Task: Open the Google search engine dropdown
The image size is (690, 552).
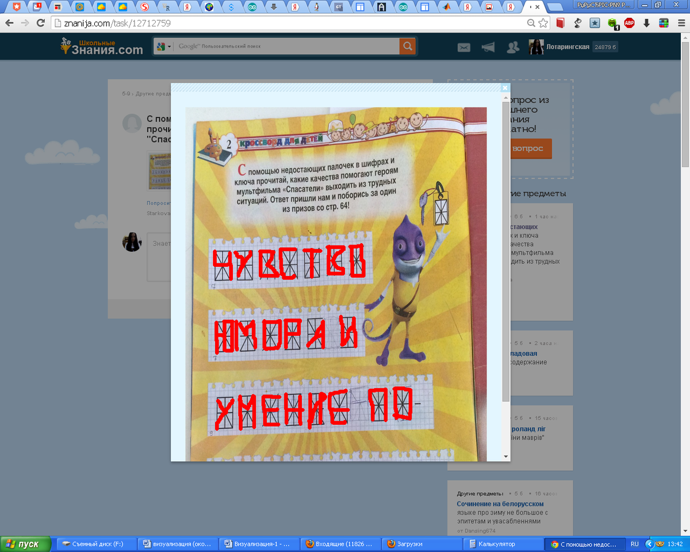Action: pos(164,47)
